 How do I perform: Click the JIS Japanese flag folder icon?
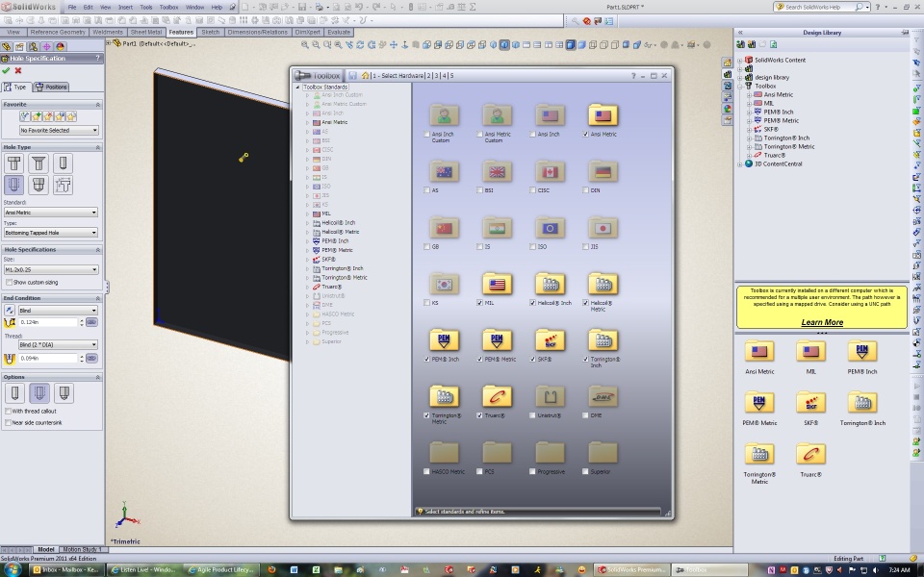pos(603,228)
